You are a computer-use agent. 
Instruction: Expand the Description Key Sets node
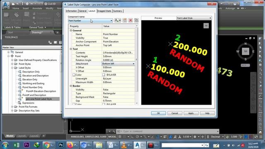coord(12,111)
